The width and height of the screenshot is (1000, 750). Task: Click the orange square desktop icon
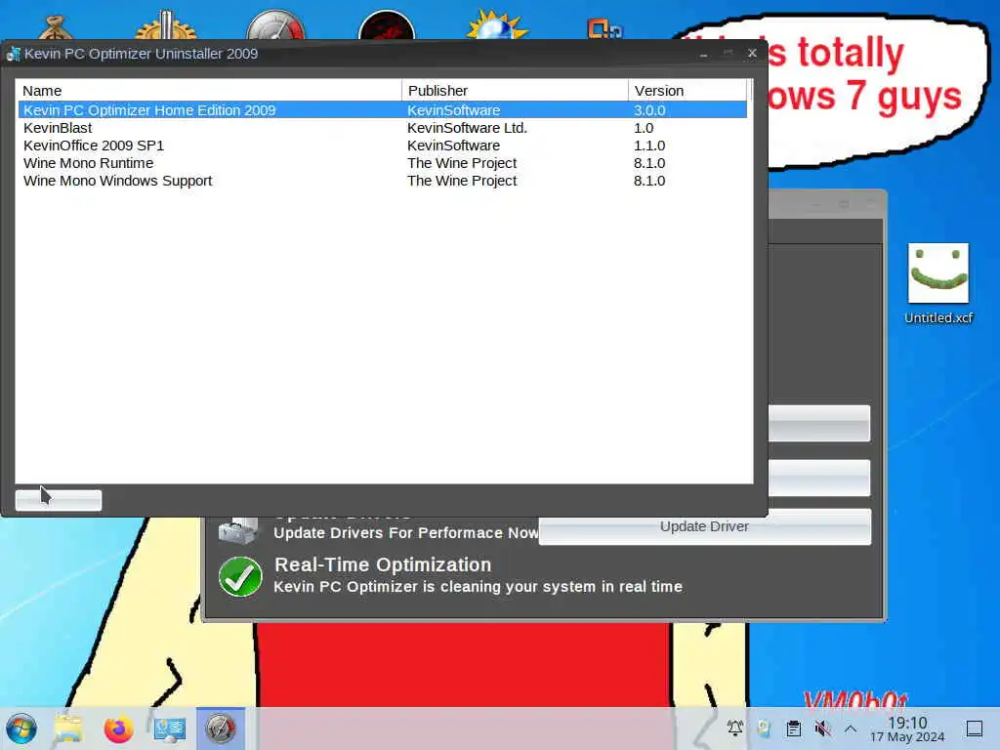(604, 28)
